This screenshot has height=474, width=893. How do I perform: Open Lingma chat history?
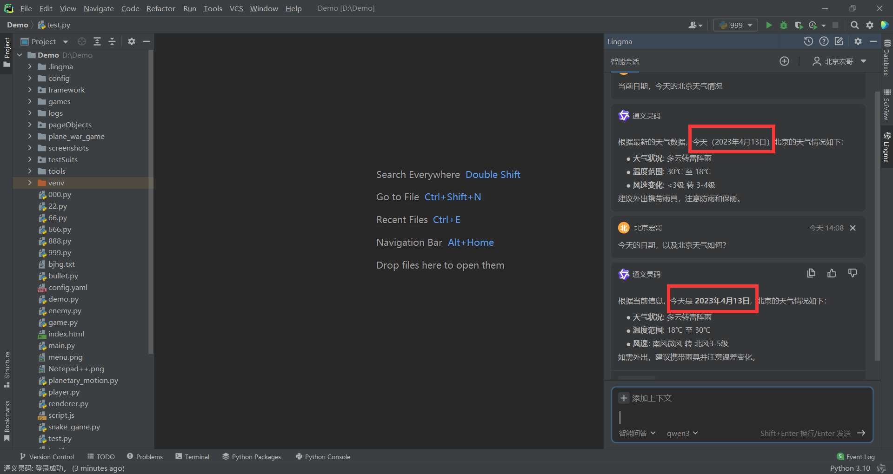[x=808, y=41]
